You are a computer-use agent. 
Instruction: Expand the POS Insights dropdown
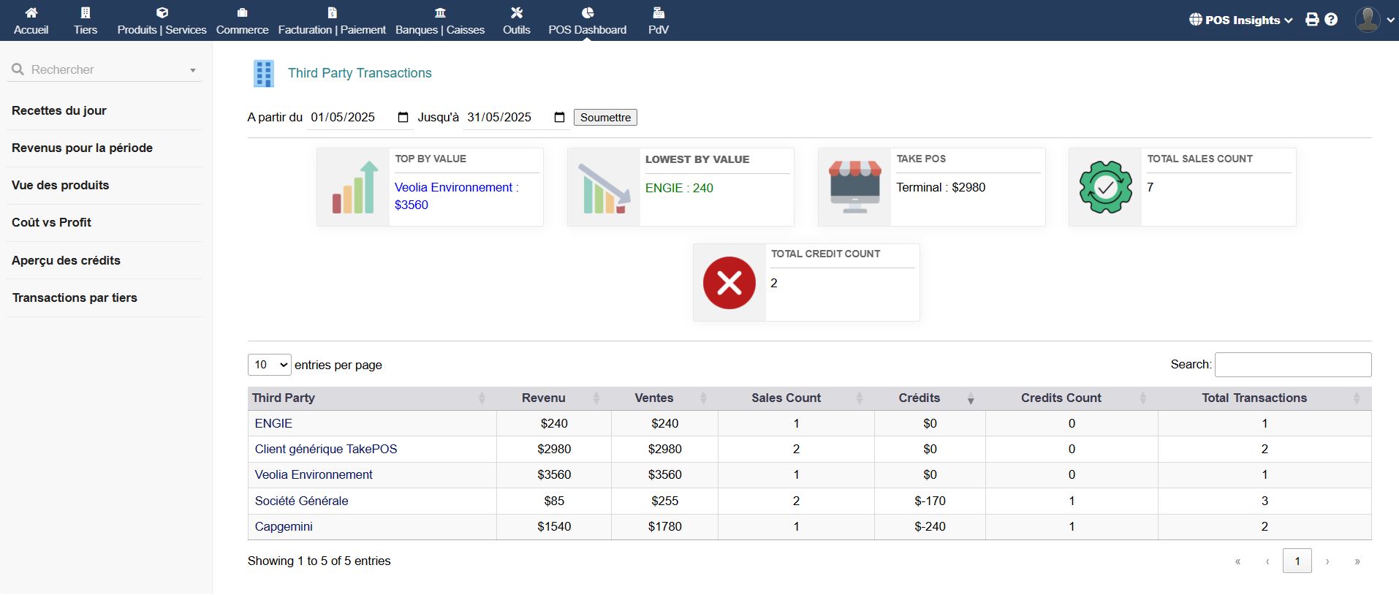(1240, 20)
